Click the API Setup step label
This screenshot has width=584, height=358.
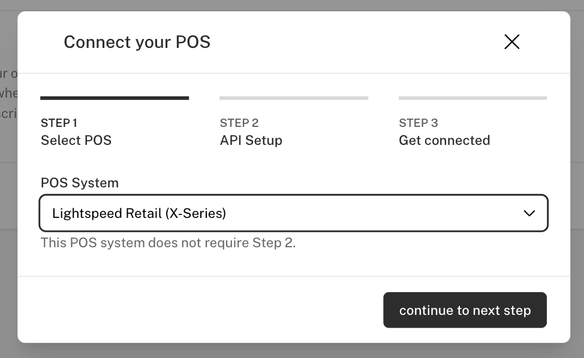[251, 140]
